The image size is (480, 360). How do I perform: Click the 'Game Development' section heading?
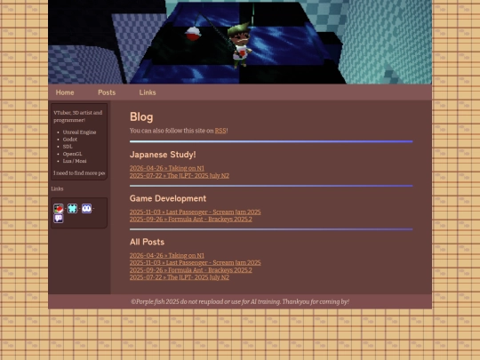click(x=168, y=198)
